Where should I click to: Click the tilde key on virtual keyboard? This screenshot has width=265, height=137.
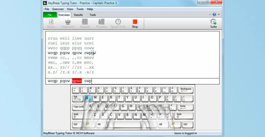point(76,90)
